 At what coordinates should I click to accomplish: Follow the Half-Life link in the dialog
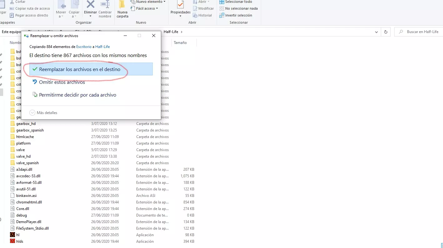(x=102, y=47)
